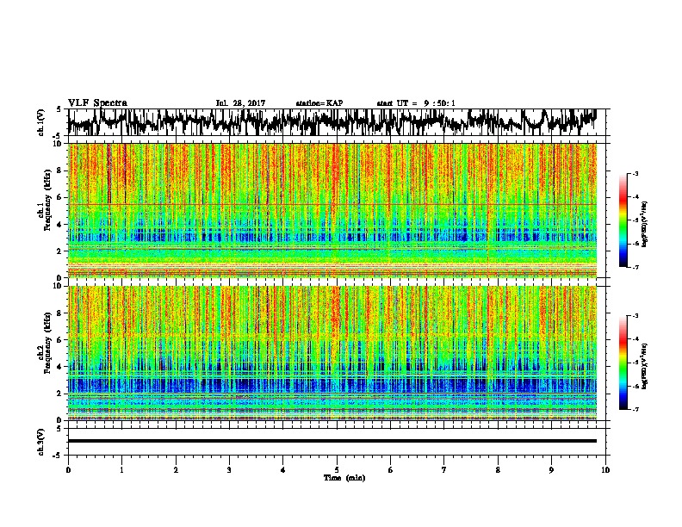Viewport: 682px width, 527px height.
Task: Click the "ch.1(V)" waveform axis label
Action: pyautogui.click(x=40, y=122)
